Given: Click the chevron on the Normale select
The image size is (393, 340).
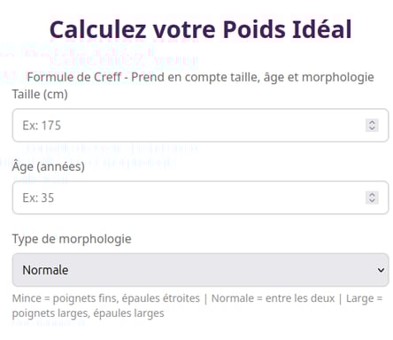Looking at the screenshot, I should click(381, 270).
